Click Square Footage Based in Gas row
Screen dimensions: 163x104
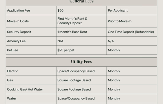coord(74,80)
